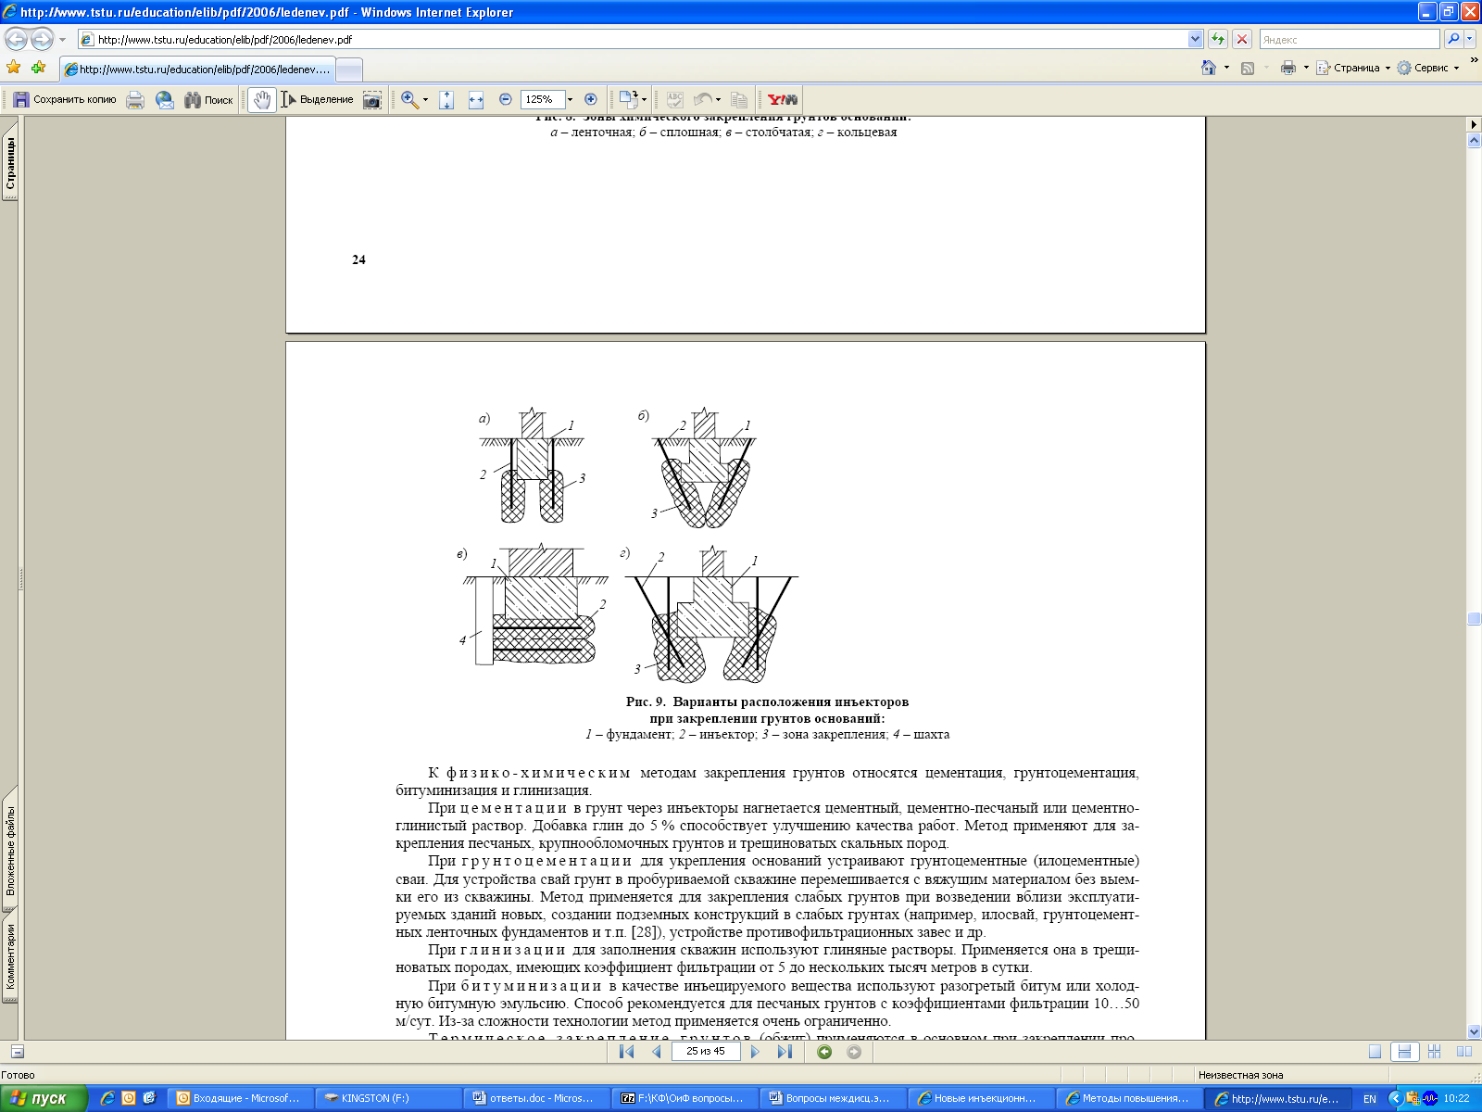Click the Home icon in IE toolbar

[1209, 68]
